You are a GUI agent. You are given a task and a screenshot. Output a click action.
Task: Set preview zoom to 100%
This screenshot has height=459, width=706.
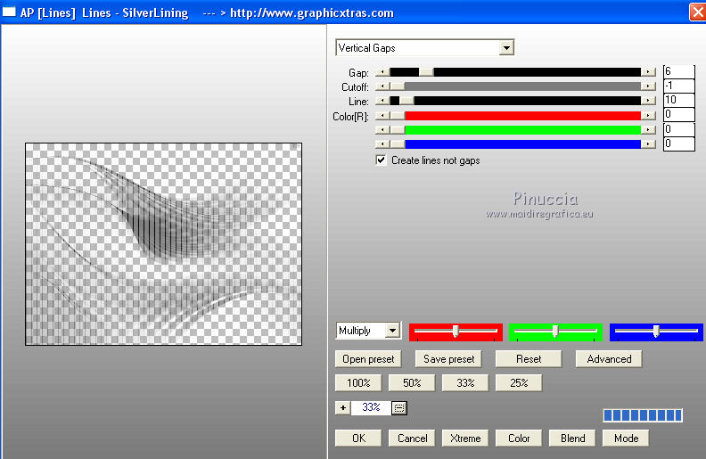[358, 383]
